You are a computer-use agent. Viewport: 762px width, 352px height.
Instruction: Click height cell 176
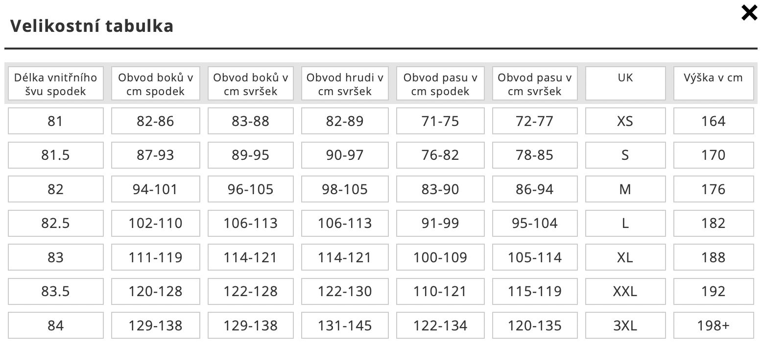point(714,189)
